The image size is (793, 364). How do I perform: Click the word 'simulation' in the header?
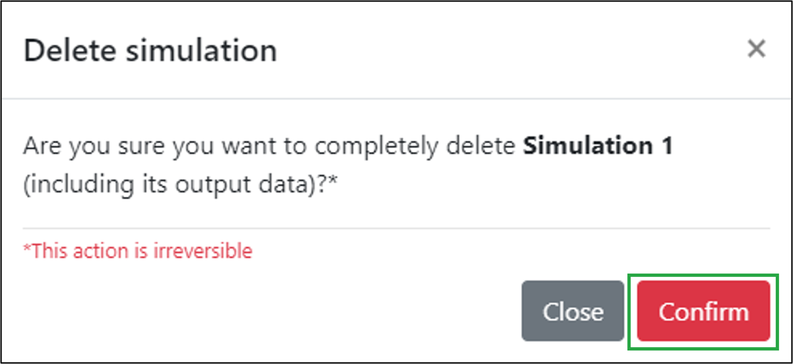pos(201,51)
